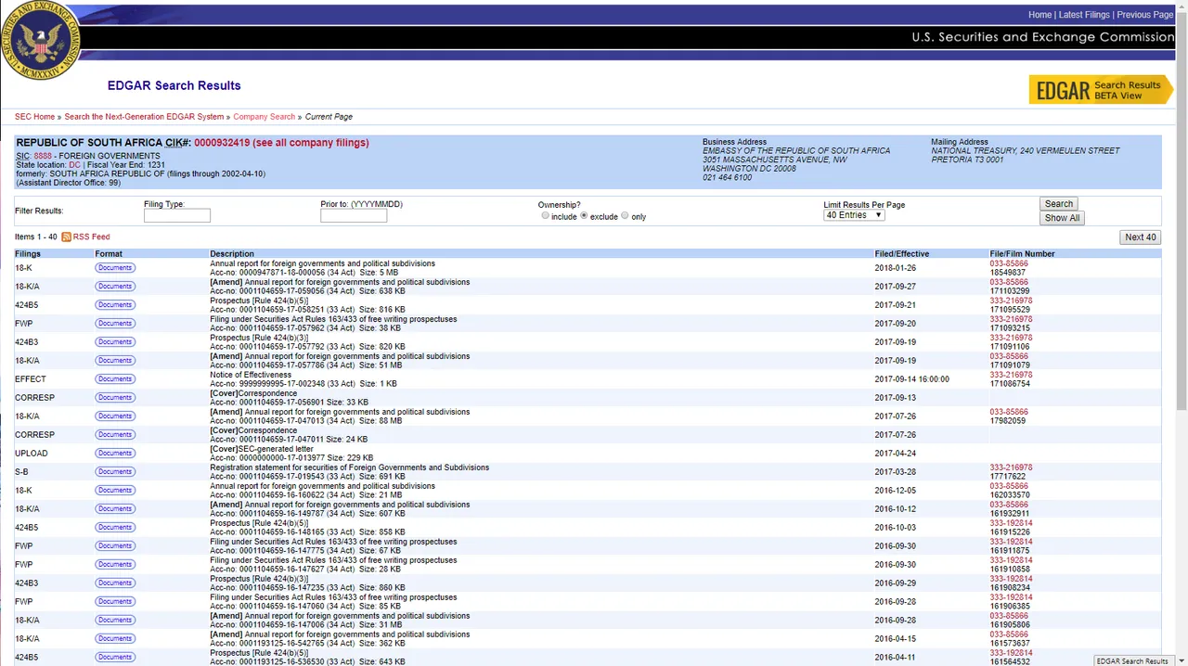Click the 2017-09-14 16:00:00 effective date

(x=911, y=379)
